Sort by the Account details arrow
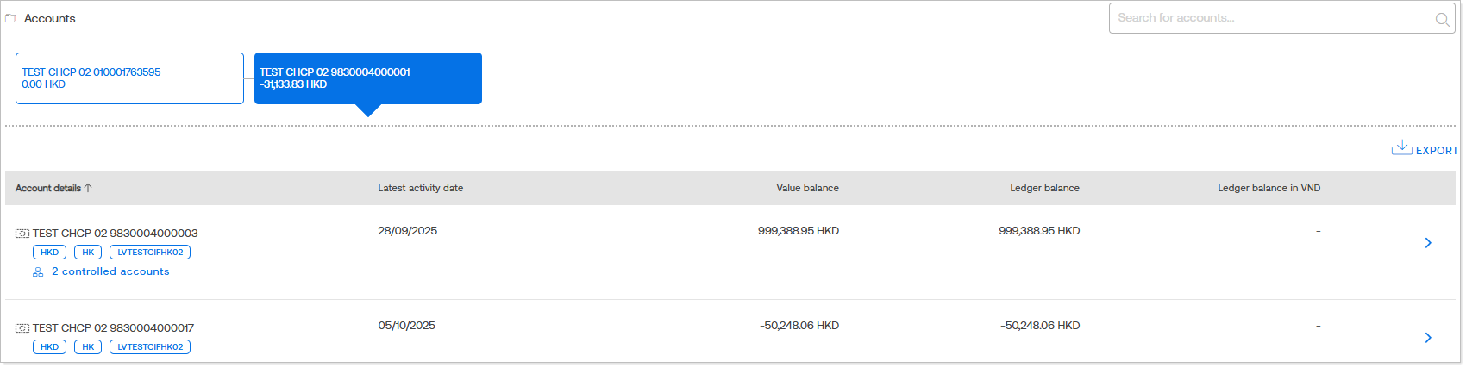 (88, 188)
